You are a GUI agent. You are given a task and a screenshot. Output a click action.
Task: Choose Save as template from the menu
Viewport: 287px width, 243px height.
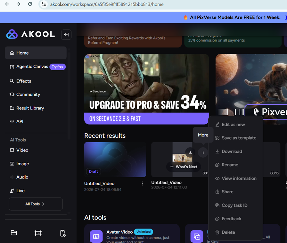point(236,138)
